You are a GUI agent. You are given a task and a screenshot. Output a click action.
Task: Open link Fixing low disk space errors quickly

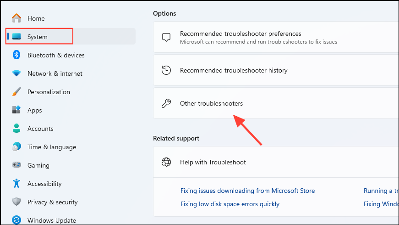(x=230, y=204)
